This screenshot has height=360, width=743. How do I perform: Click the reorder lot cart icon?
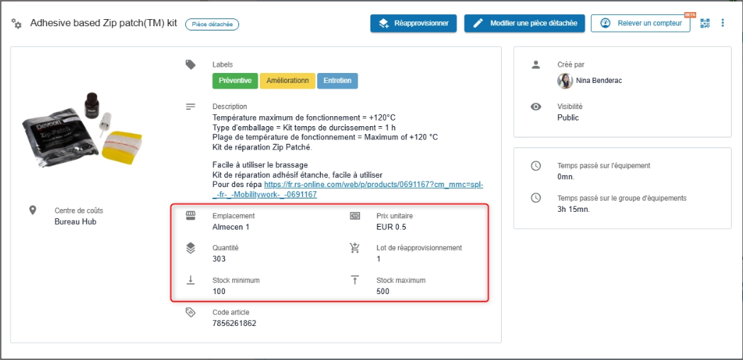(355, 248)
